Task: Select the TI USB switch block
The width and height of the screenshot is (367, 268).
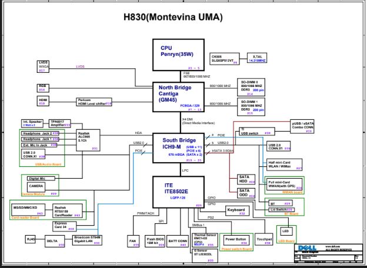Action: click(257, 132)
